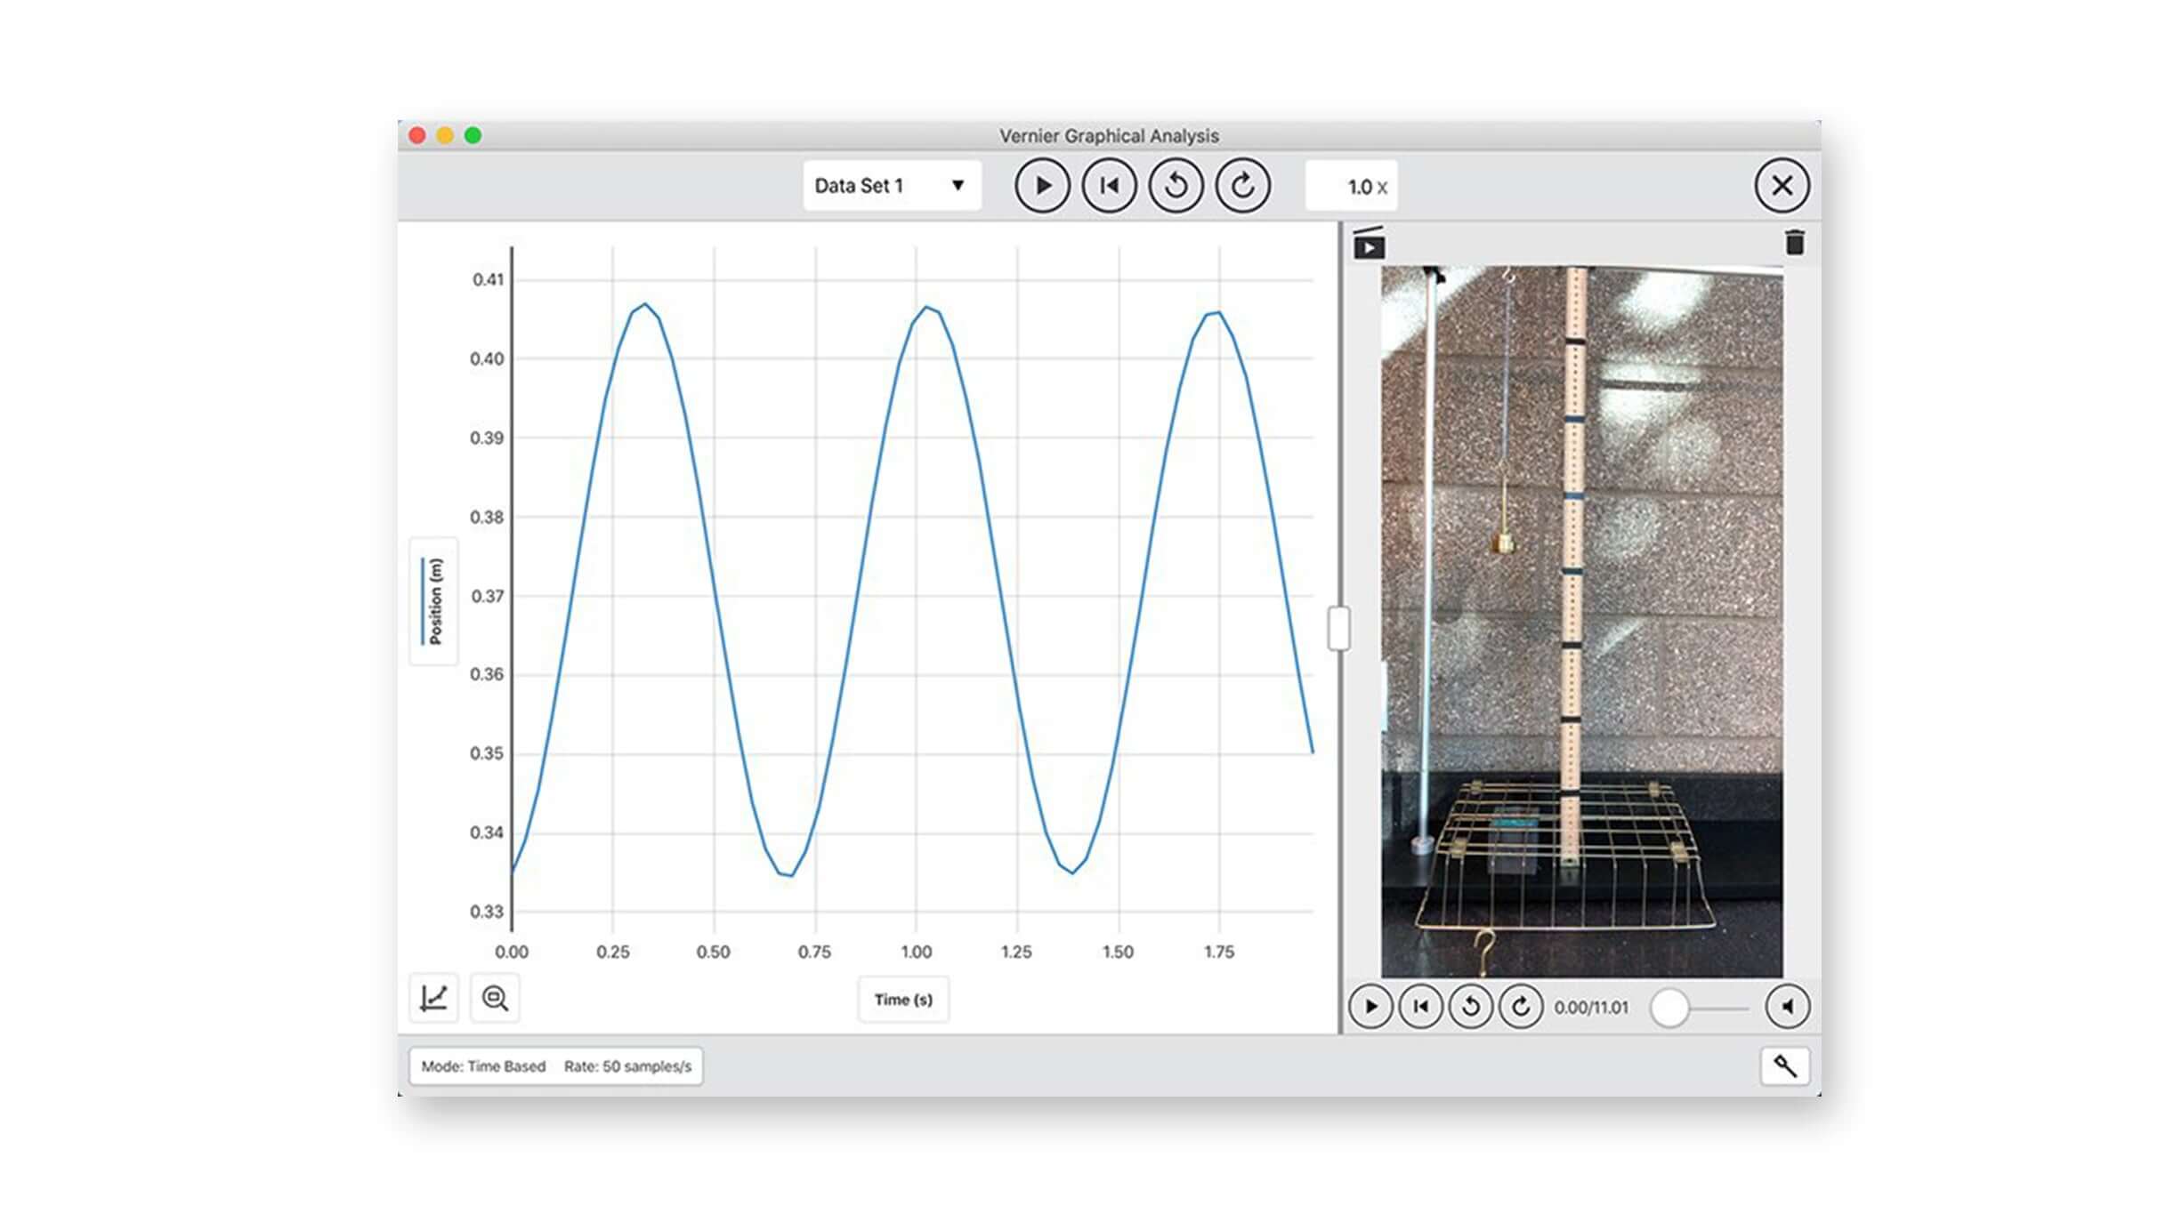Rewind the video to its start
2174x1222 pixels.
click(x=1420, y=1007)
